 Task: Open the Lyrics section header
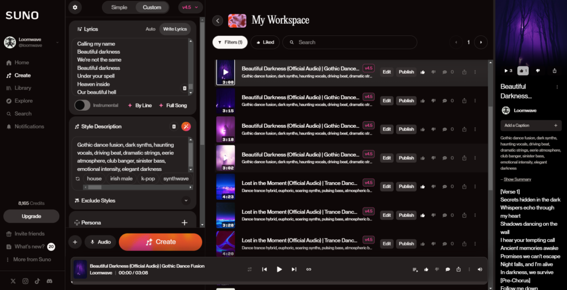coord(87,29)
